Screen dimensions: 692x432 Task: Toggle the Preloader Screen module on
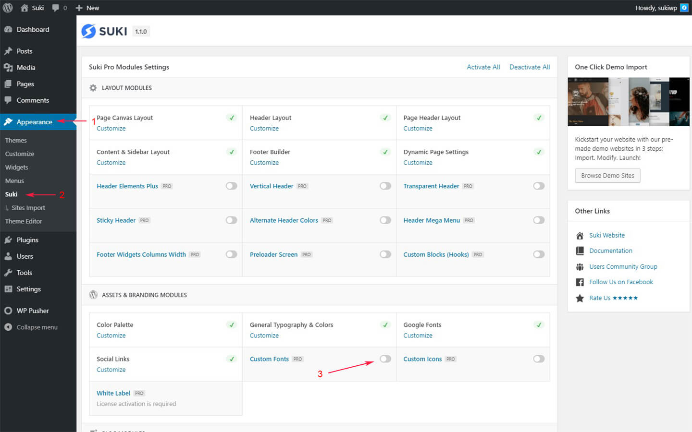[x=385, y=254]
